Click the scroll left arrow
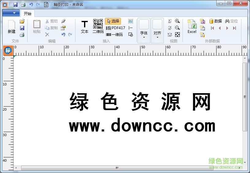 point(16,168)
